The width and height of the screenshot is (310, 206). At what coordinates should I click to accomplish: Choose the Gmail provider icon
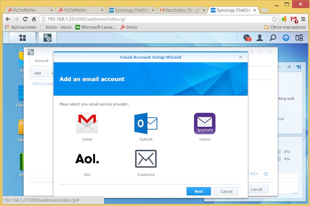pyautogui.click(x=87, y=123)
